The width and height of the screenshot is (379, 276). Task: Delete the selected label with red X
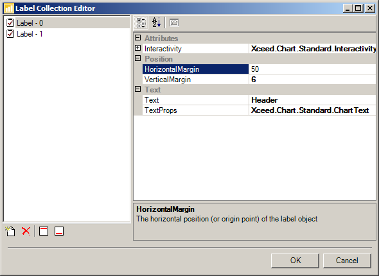click(x=26, y=231)
